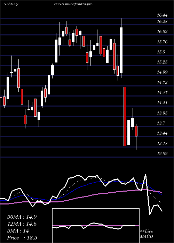
Task: Select the 13.95 price axis label
Action: [x=162, y=113]
